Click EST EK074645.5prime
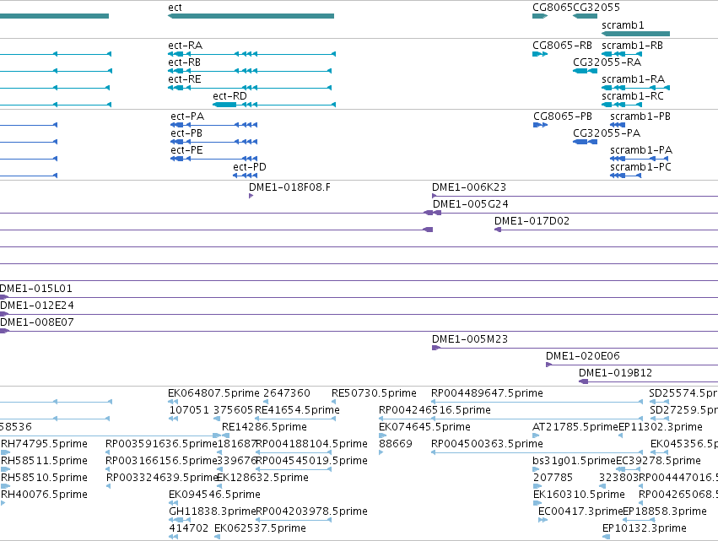 pos(424,427)
